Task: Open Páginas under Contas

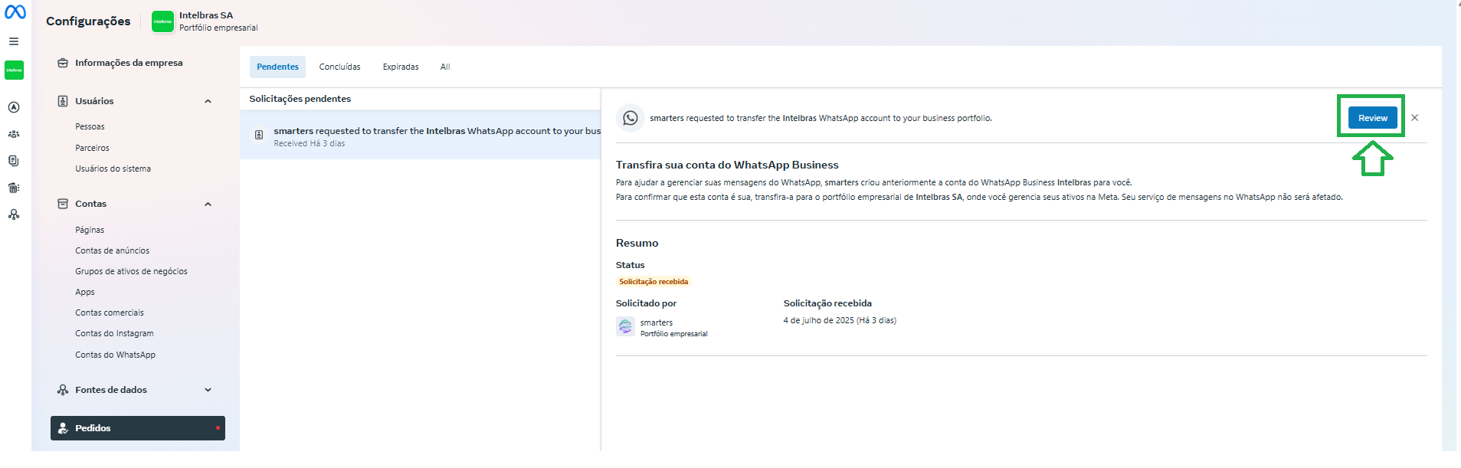Action: (x=90, y=230)
